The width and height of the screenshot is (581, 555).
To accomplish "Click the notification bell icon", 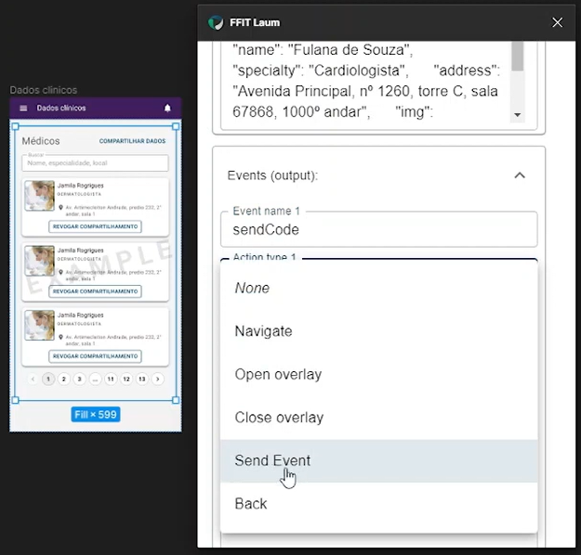I will (x=167, y=108).
